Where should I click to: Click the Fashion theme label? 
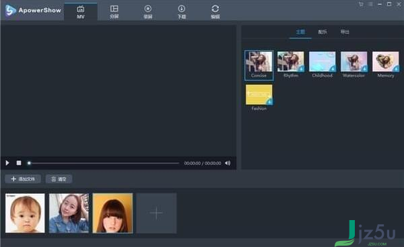click(259, 108)
